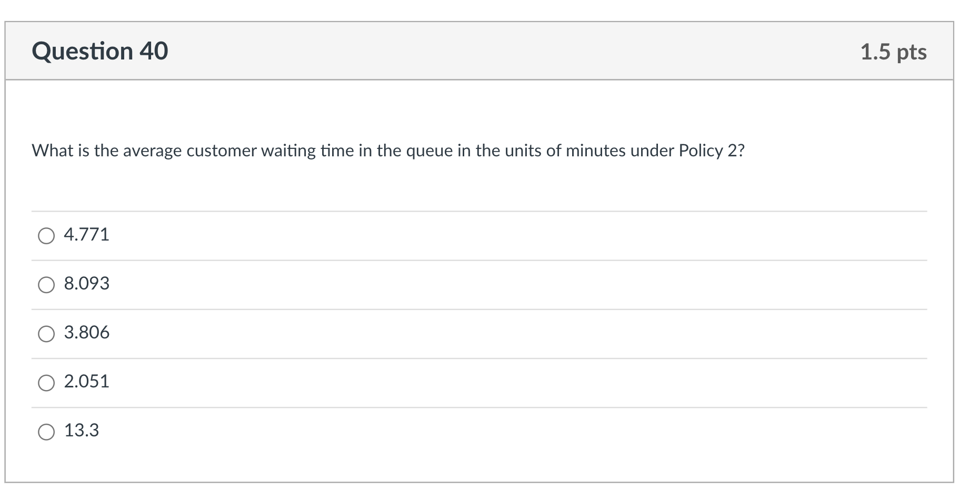Select the radio button for answer 2.051
Image resolution: width=969 pixels, height=499 pixels.
tap(47, 383)
